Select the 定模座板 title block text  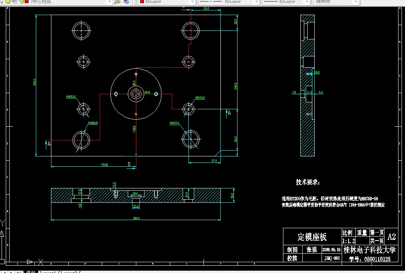click(312, 237)
